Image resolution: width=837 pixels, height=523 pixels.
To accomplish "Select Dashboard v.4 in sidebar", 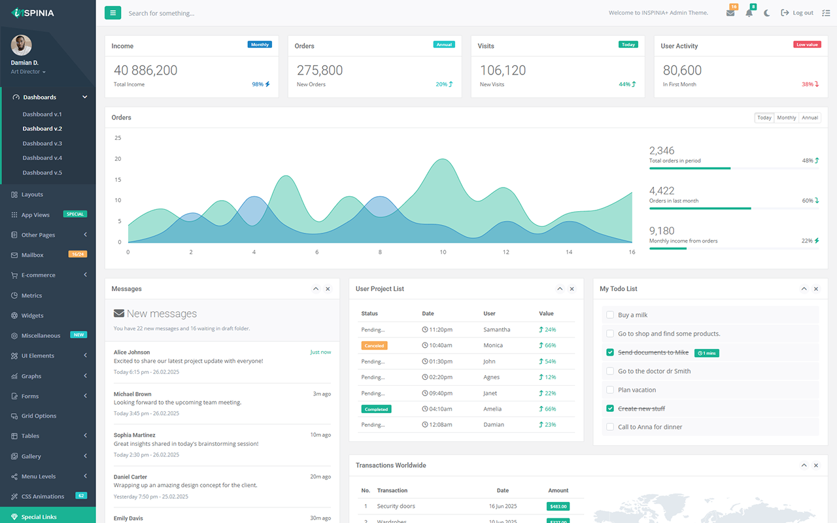I will point(42,158).
